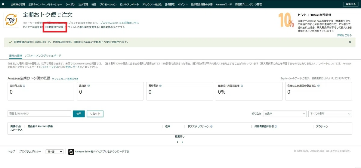Click プログラムポリシー link in footer
Image resolution: width=361 pixels, height=168 pixels.
tap(30, 152)
